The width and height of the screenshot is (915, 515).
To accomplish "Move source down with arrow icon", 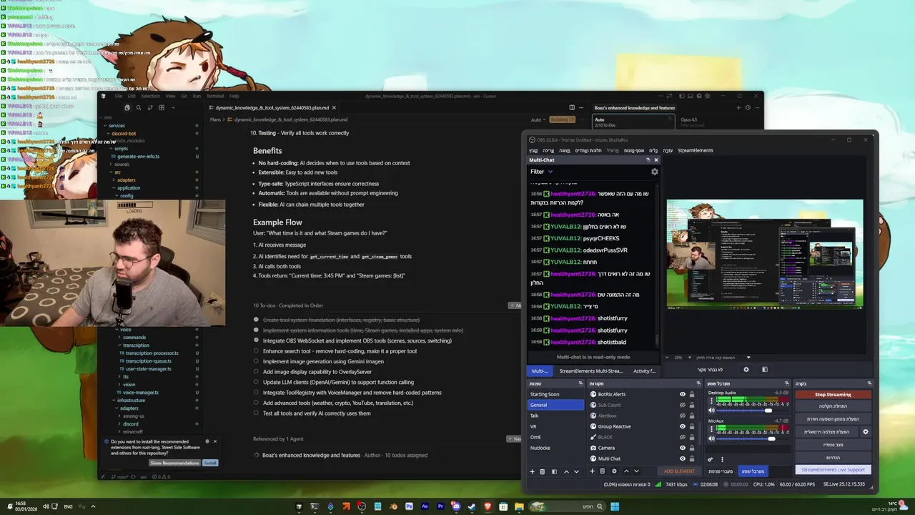I will (636, 471).
